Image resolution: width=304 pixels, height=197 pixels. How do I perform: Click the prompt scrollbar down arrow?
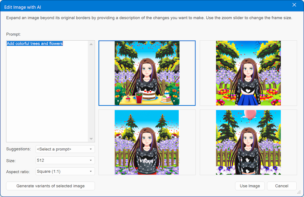pos(91,139)
